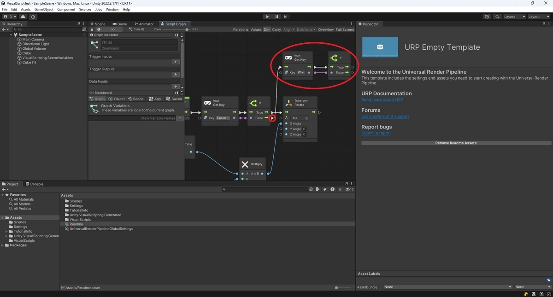Open the SampleScene kebab options menu
This screenshot has width=553, height=297.
(83, 35)
